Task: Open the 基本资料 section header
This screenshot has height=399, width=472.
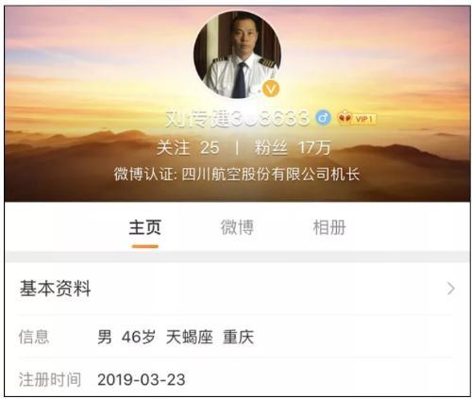Action: (x=237, y=289)
